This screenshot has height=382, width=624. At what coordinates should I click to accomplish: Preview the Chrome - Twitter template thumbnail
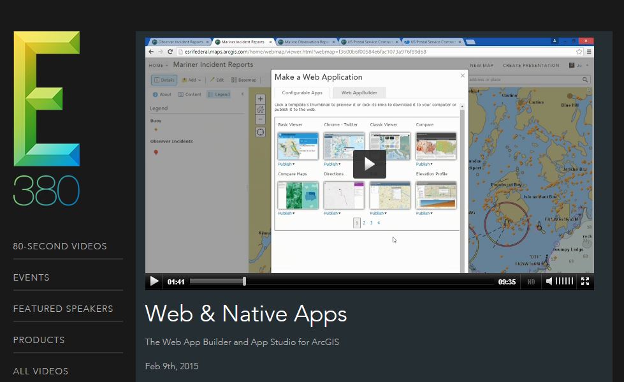(344, 146)
